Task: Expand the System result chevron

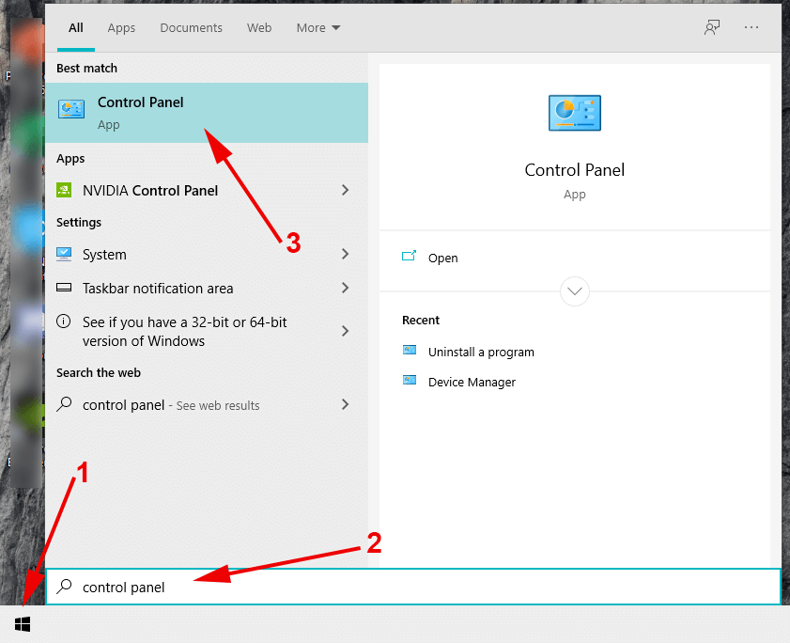Action: tap(345, 254)
